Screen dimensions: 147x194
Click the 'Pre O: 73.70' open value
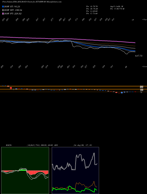click(92, 6)
